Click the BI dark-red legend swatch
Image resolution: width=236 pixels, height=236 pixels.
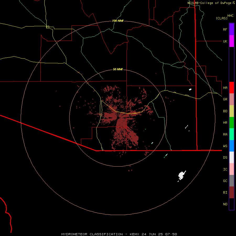pyautogui.click(x=232, y=192)
